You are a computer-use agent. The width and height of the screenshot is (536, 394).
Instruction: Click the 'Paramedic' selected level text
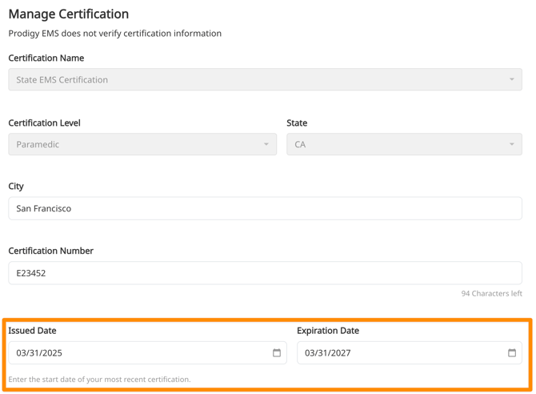[38, 145]
